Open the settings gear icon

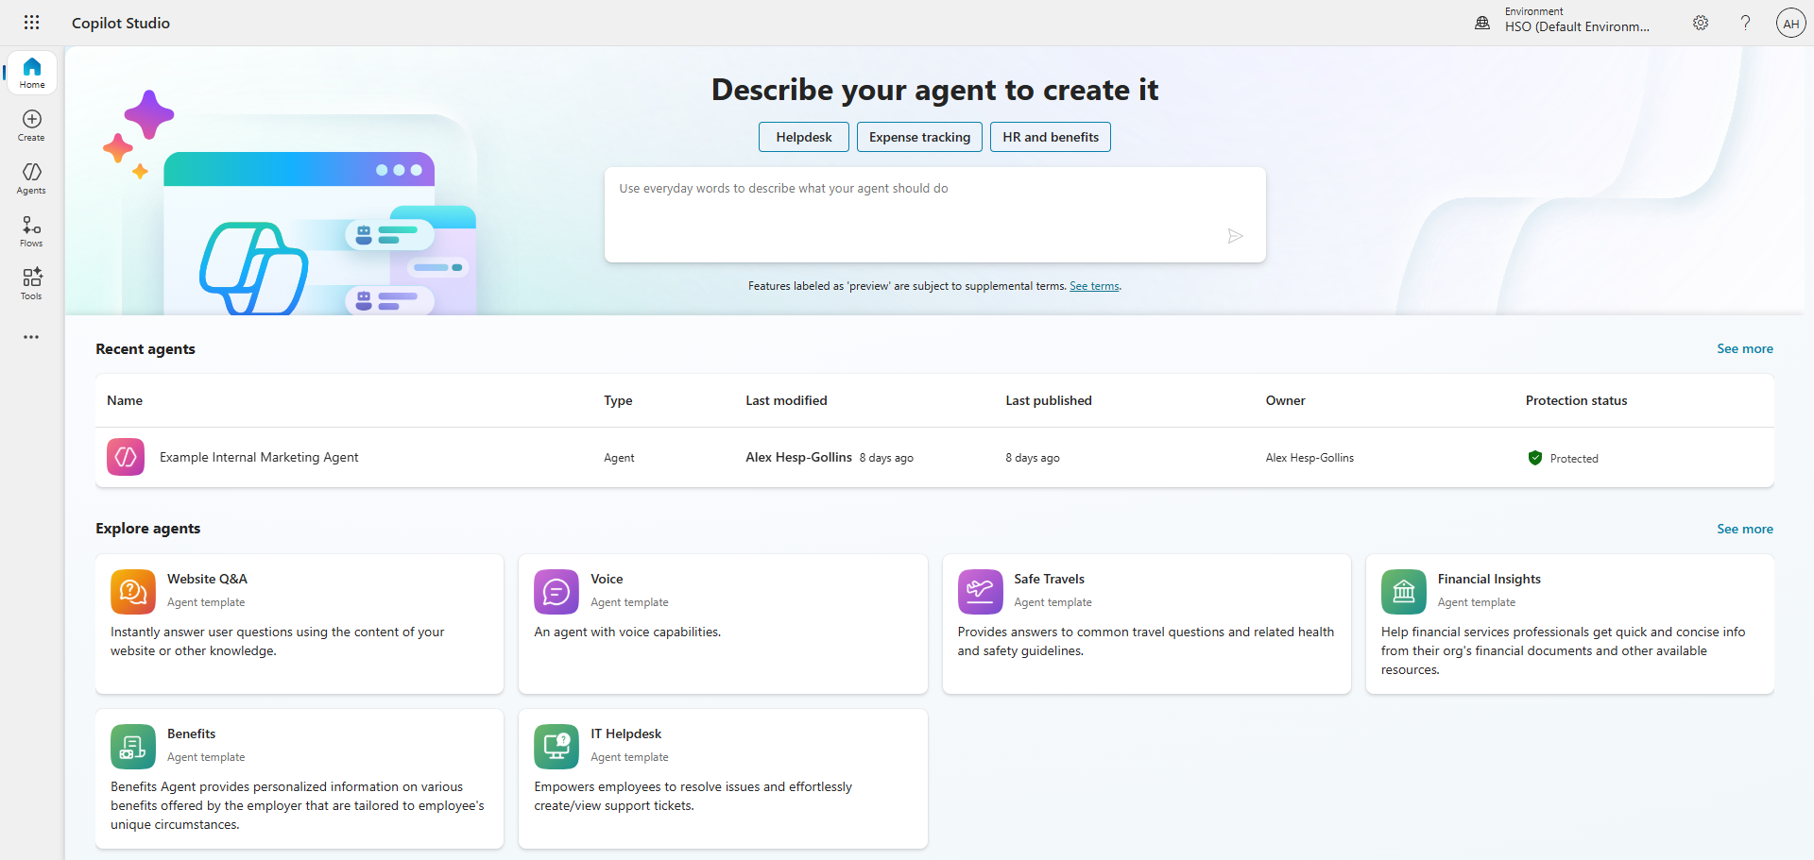pos(1700,23)
